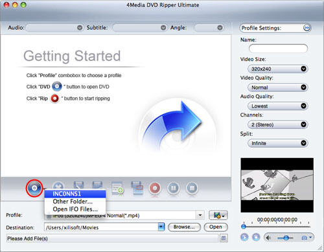
Task: Expand the Video Quality Normal dropdown
Action: (278, 87)
